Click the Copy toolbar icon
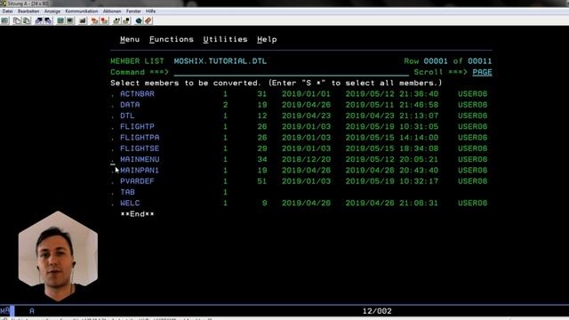This screenshot has height=320, width=569. [x=17, y=20]
